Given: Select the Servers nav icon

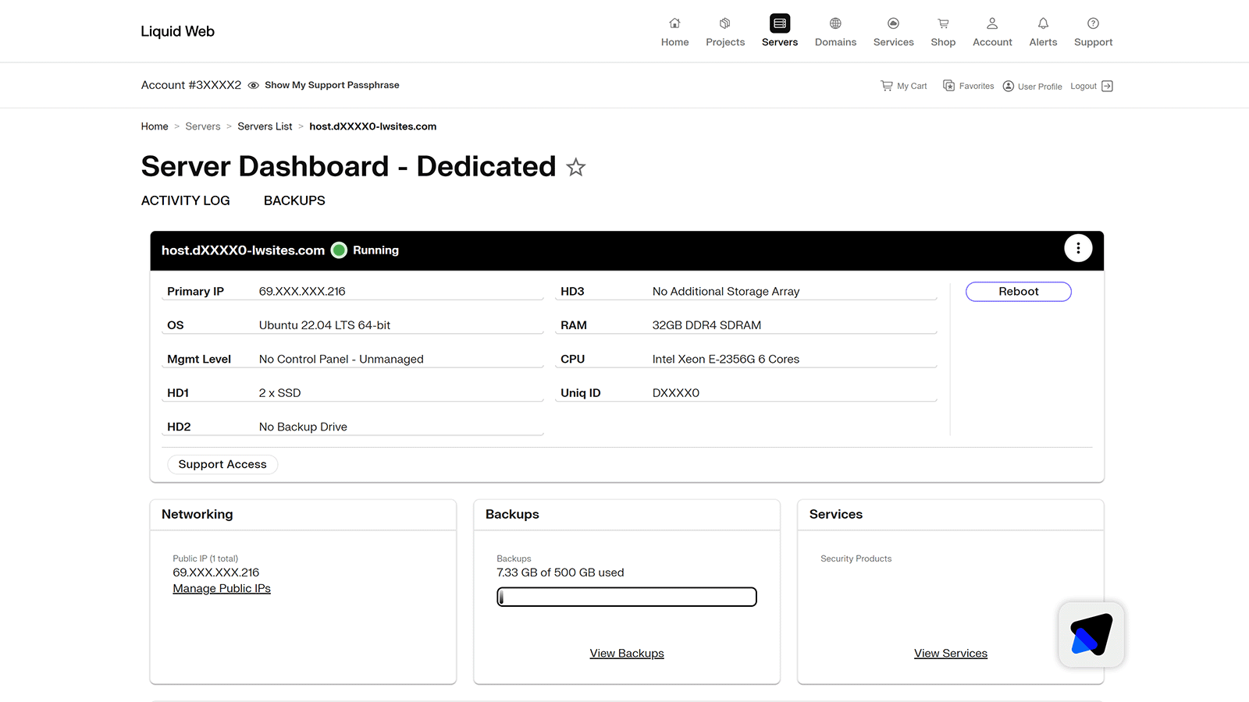Looking at the screenshot, I should tap(780, 23).
